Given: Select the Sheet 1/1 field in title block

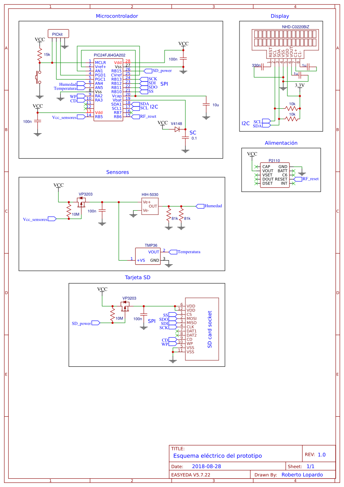Looking at the screenshot, I should (310, 467).
